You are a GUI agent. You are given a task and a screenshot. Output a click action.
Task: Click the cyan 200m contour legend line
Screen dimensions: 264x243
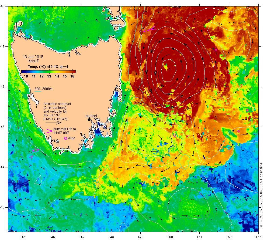pyautogui.click(x=38, y=92)
